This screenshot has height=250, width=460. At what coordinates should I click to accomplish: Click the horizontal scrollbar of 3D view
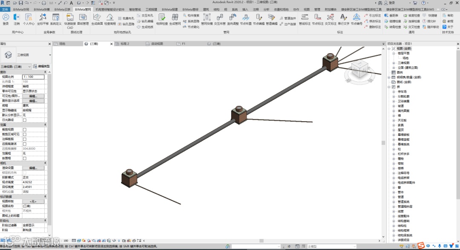tap(262, 241)
